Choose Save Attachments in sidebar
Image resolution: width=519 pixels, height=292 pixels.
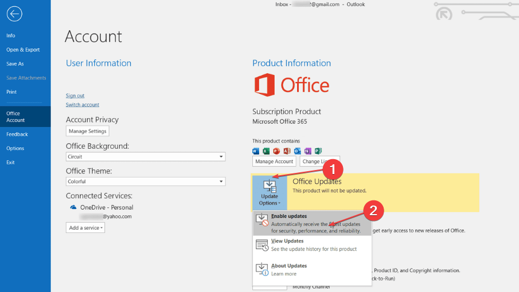[x=25, y=78]
